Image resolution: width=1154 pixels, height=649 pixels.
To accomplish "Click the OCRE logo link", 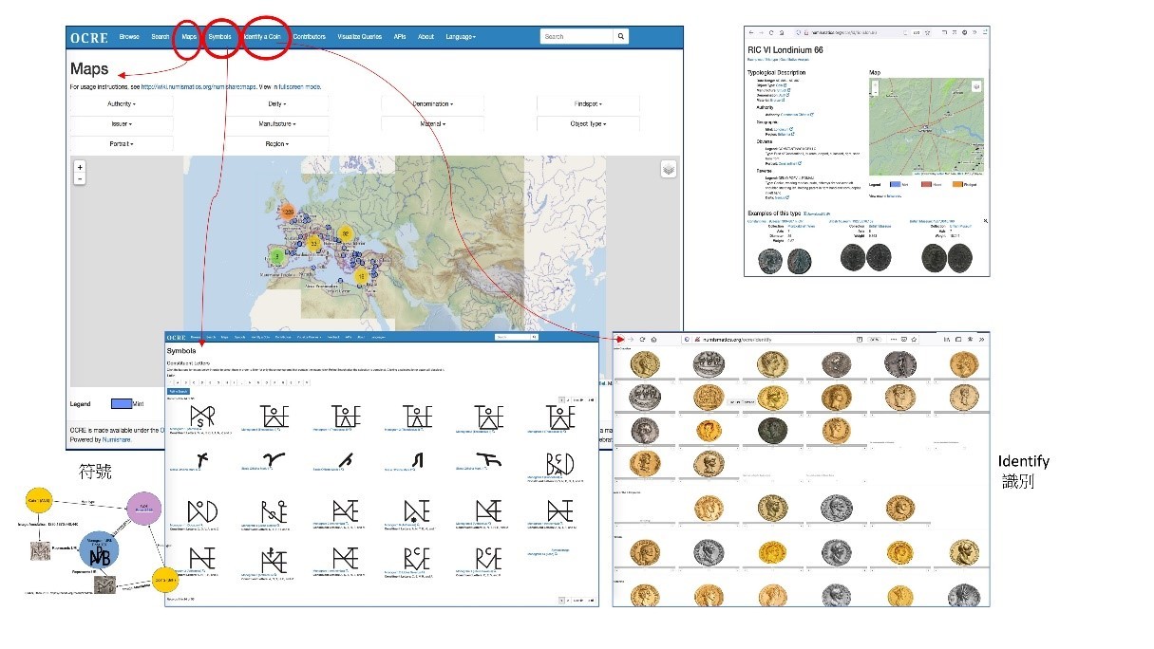I will 88,37.
